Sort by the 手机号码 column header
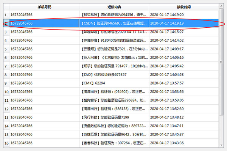 click(x=44, y=7)
